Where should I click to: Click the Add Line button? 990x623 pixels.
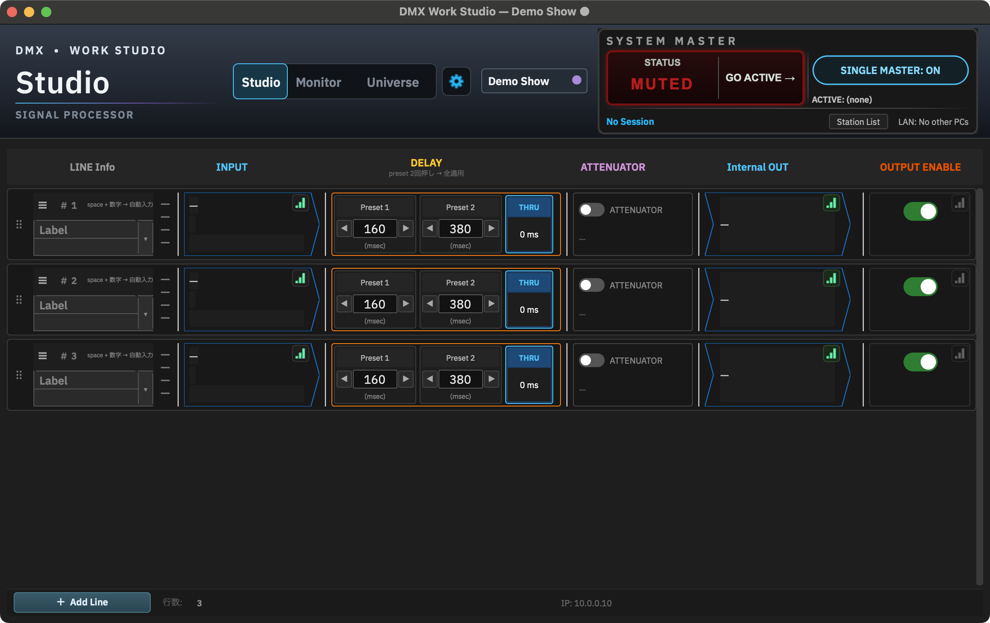click(x=82, y=602)
